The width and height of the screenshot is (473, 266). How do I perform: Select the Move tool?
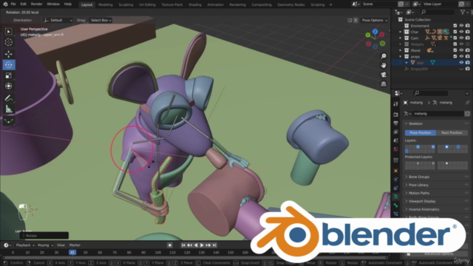point(8,54)
